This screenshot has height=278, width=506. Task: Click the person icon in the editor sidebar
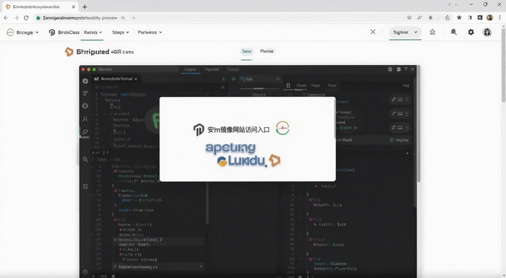85,119
